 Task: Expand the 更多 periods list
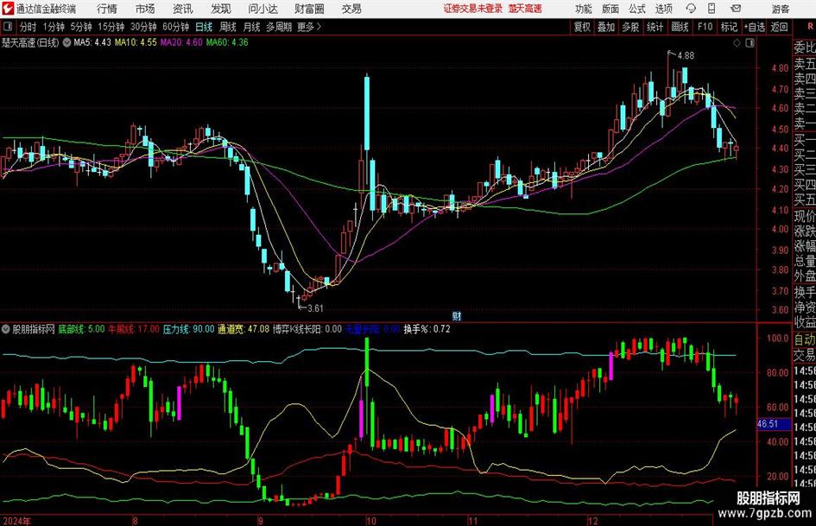[309, 27]
